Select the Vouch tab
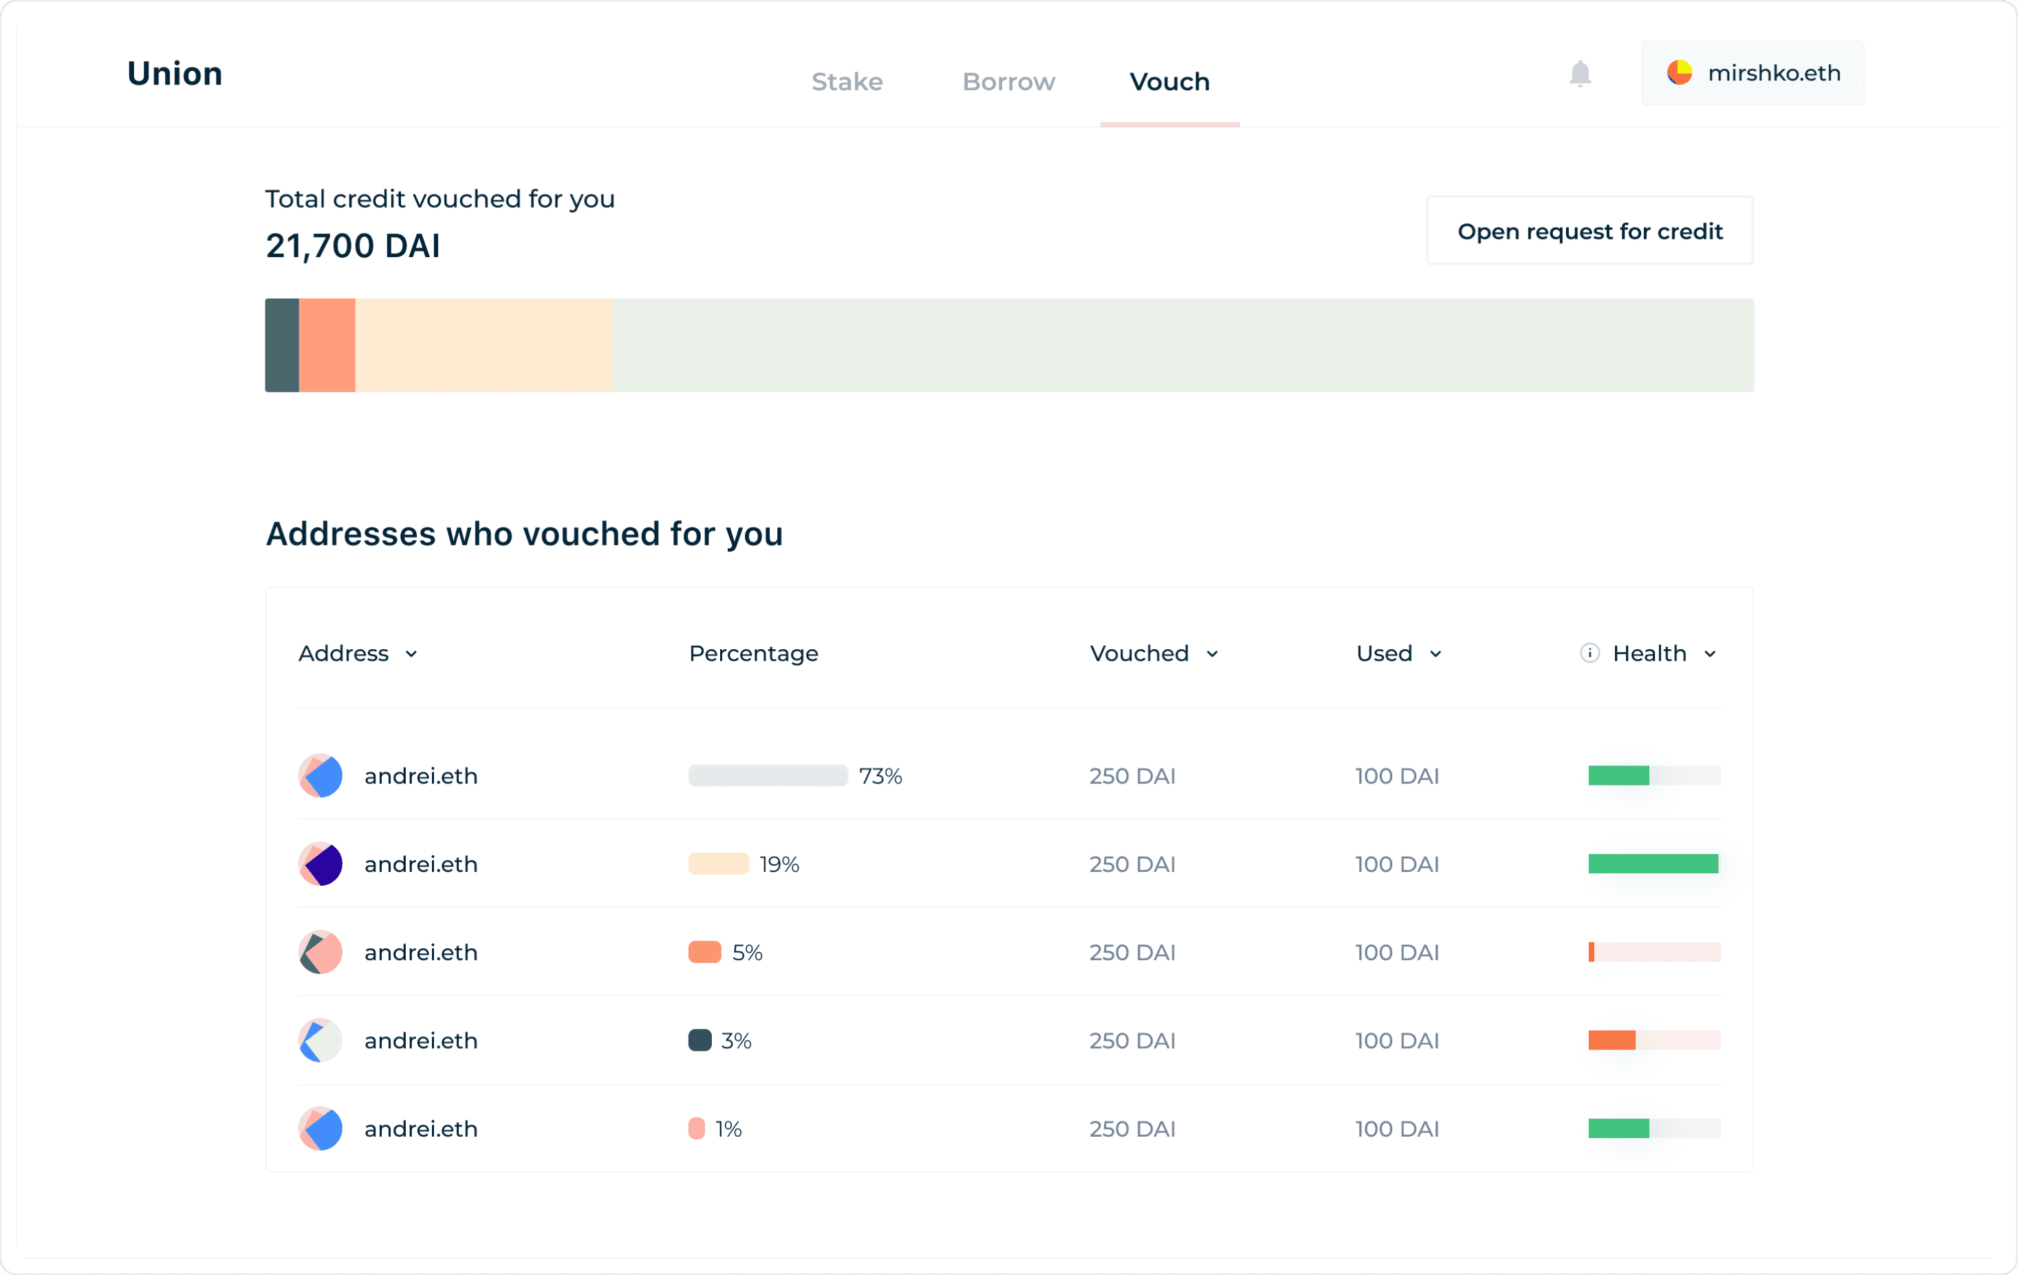Viewport: 2018px width, 1275px height. 1169,82
